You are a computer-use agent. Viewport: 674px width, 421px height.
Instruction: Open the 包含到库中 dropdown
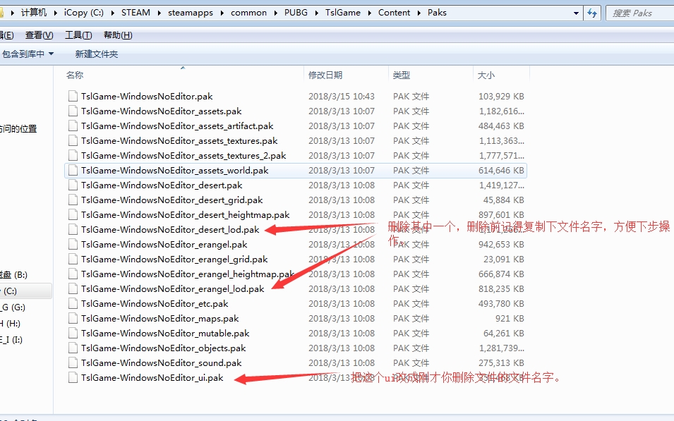pos(28,54)
